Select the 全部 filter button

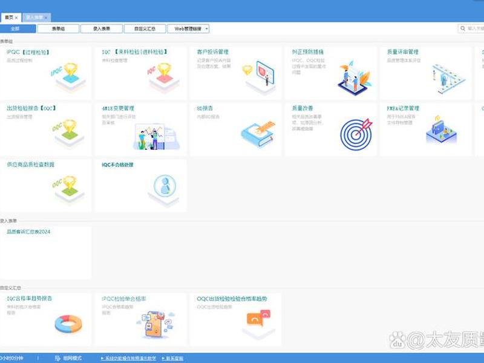[x=18, y=28]
